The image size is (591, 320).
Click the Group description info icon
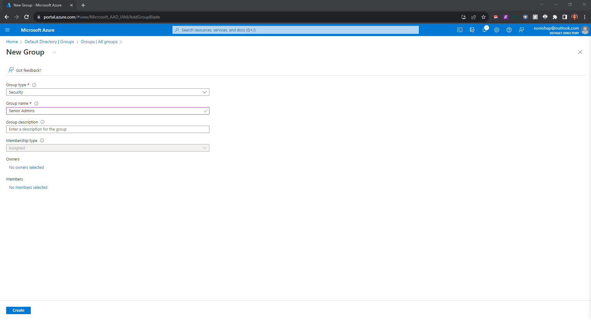[x=43, y=122]
